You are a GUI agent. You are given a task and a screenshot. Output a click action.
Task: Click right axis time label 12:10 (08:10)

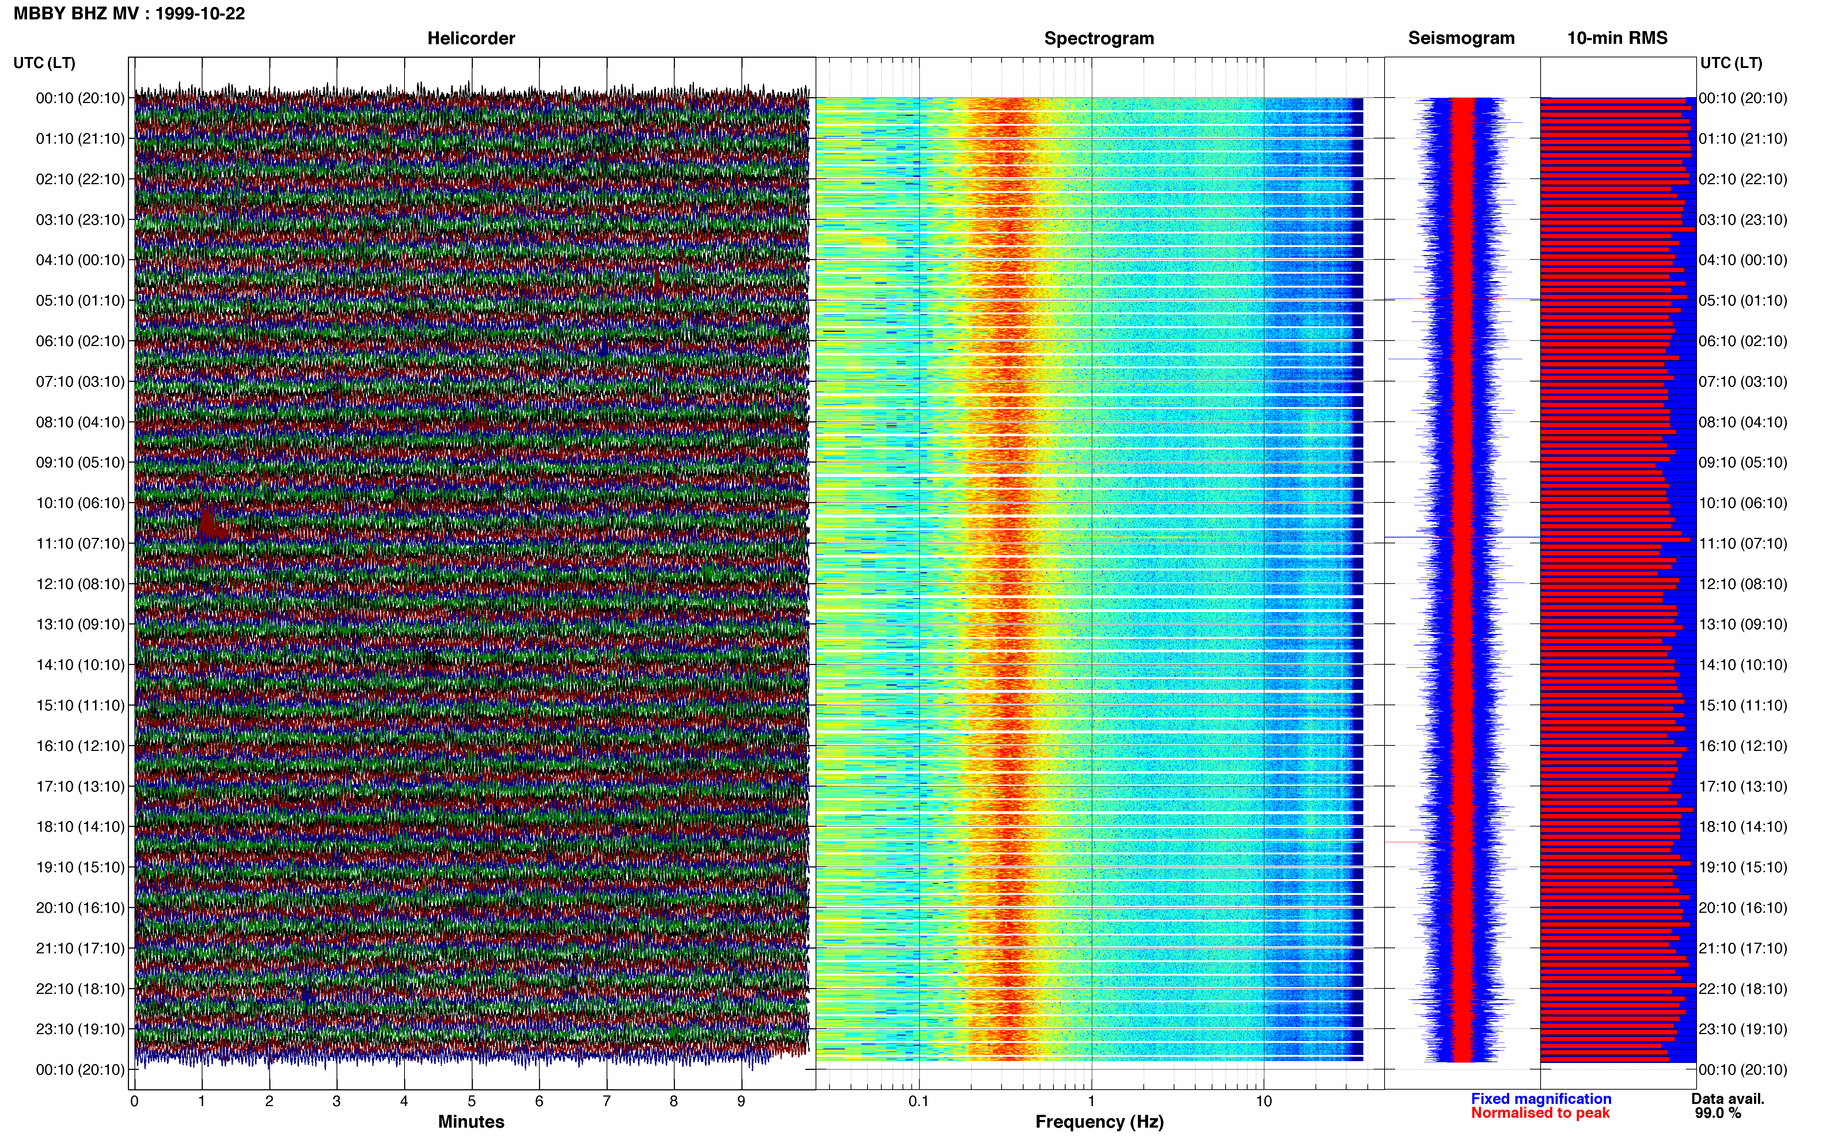point(1743,584)
